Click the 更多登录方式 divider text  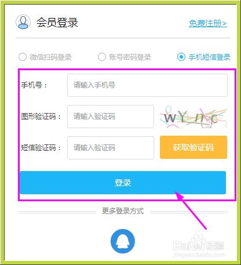[123, 211]
